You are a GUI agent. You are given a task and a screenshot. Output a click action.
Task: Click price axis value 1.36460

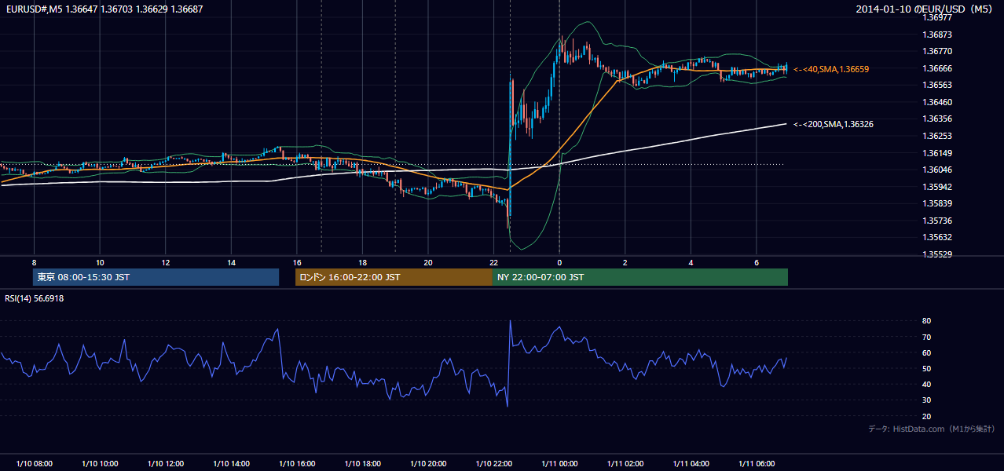pyautogui.click(x=936, y=102)
